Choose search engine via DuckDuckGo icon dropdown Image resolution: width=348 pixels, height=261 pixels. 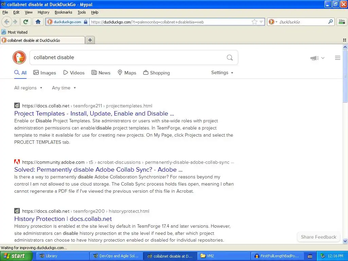[x=273, y=22]
